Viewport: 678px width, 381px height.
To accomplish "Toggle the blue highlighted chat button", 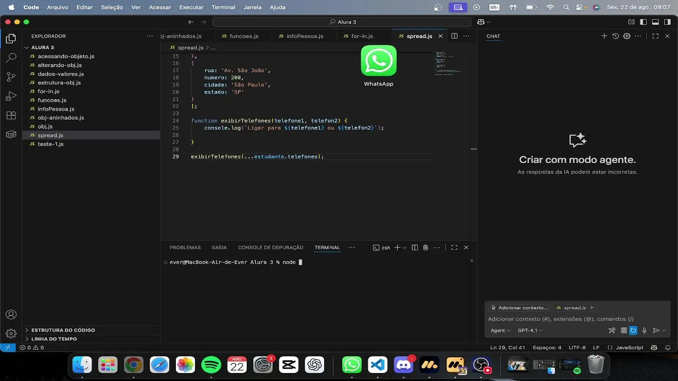I will point(633,330).
